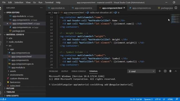Create a new terminal with plus icon
The image size is (180, 101).
pos(159,71)
